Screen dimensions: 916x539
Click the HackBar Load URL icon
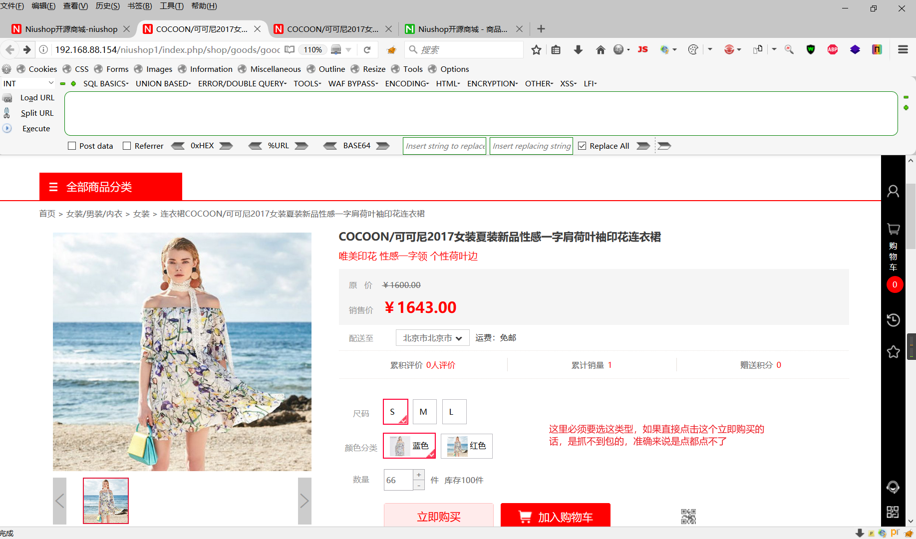tap(7, 98)
